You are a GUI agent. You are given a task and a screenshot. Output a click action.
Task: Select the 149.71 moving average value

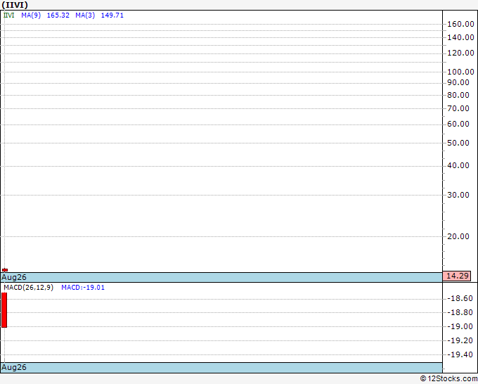click(112, 15)
